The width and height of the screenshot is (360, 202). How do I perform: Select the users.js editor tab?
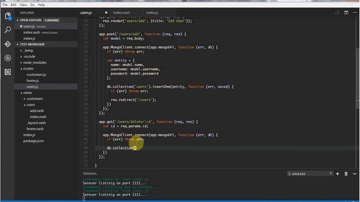(x=86, y=12)
